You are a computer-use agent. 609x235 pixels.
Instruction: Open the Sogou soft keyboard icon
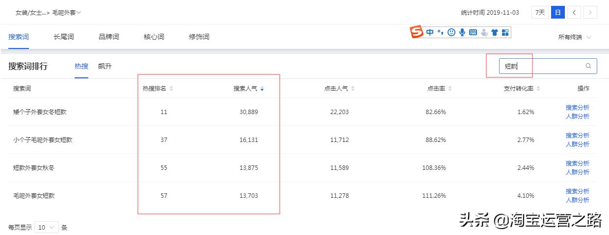473,32
